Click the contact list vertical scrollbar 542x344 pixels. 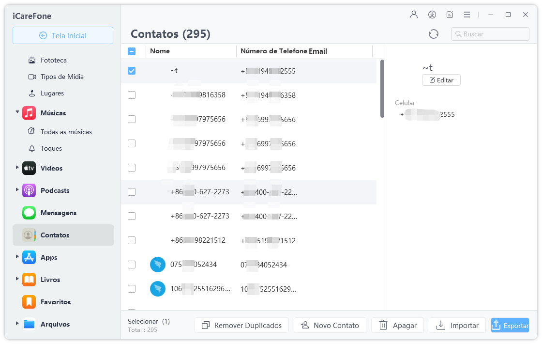coord(382,89)
